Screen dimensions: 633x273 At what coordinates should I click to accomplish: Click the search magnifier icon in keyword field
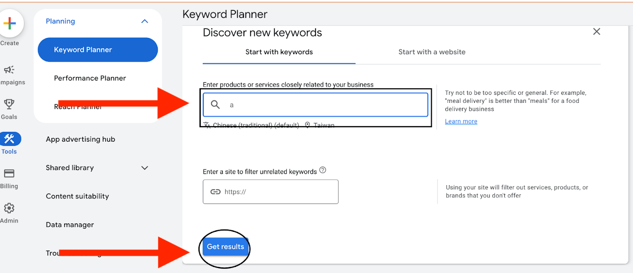215,105
